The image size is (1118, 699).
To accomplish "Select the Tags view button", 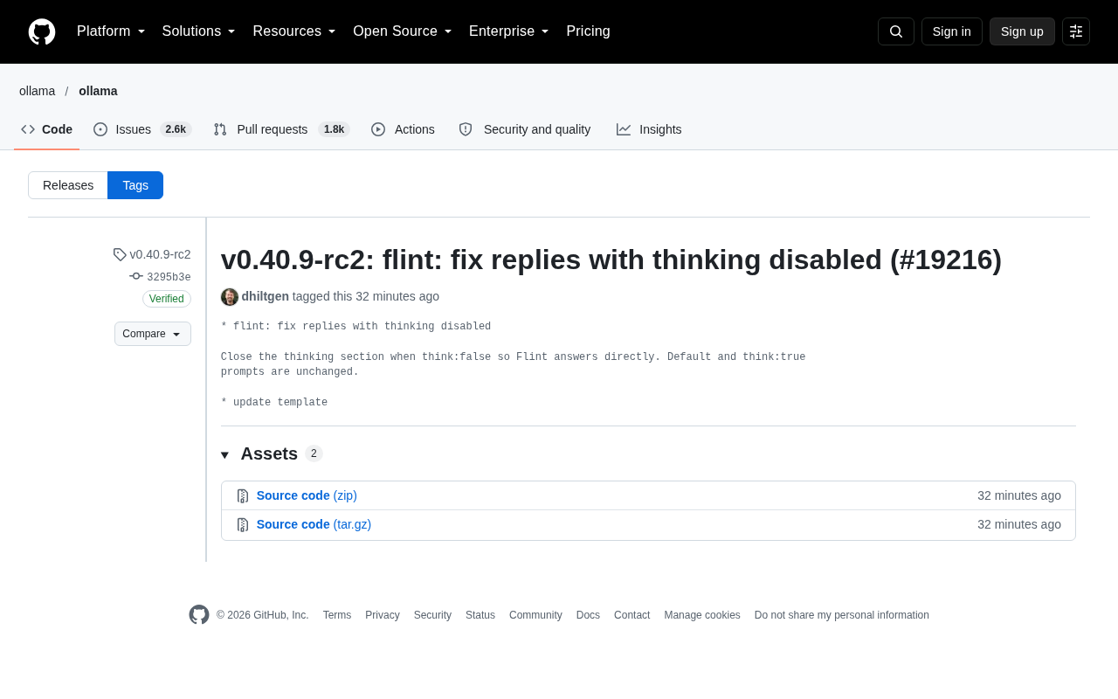I will (135, 185).
